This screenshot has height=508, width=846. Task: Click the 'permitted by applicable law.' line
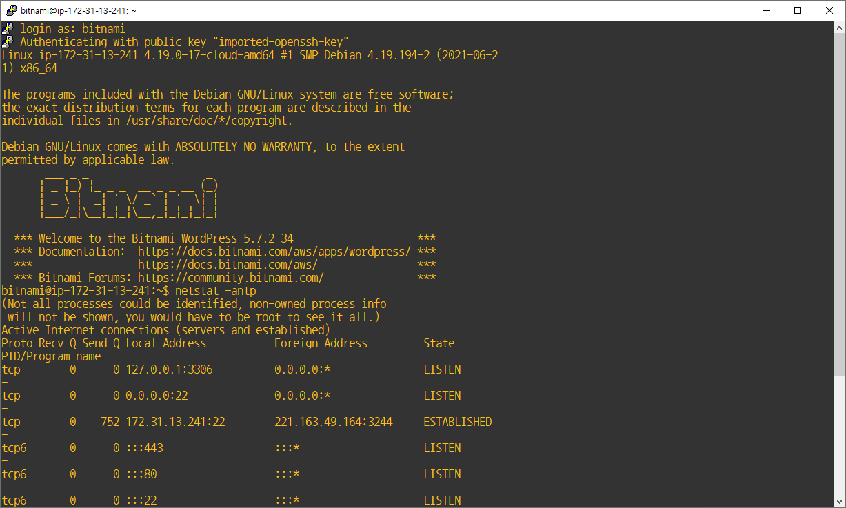88,160
